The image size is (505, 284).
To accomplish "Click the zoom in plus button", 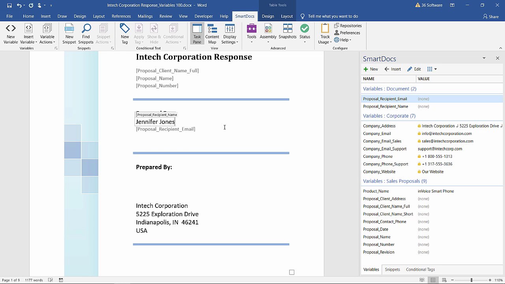I will coord(490,280).
